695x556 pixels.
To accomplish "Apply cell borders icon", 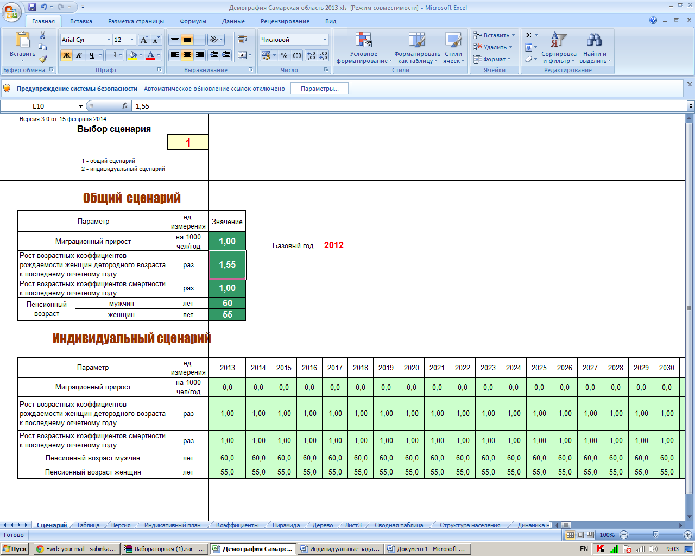I will pyautogui.click(x=112, y=55).
